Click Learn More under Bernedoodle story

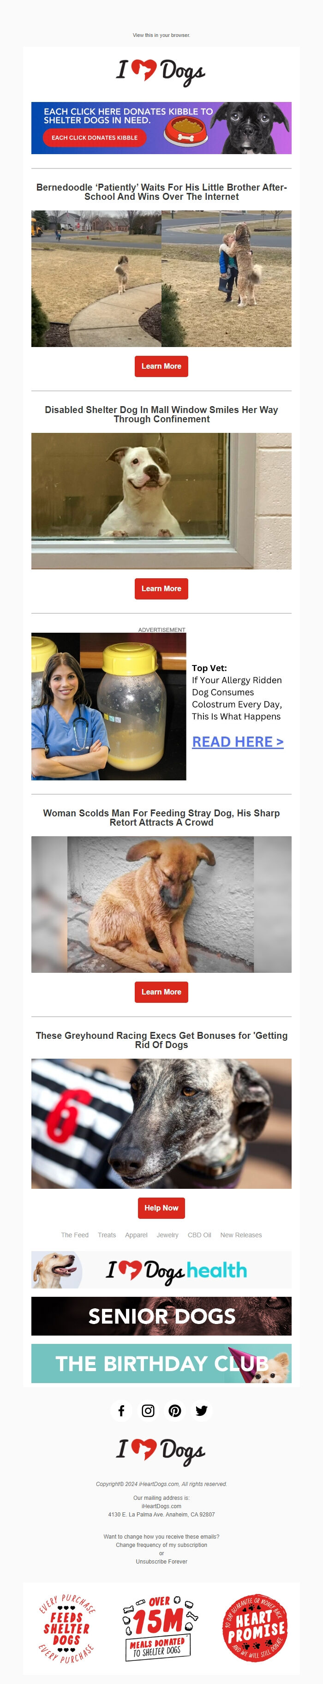click(161, 366)
